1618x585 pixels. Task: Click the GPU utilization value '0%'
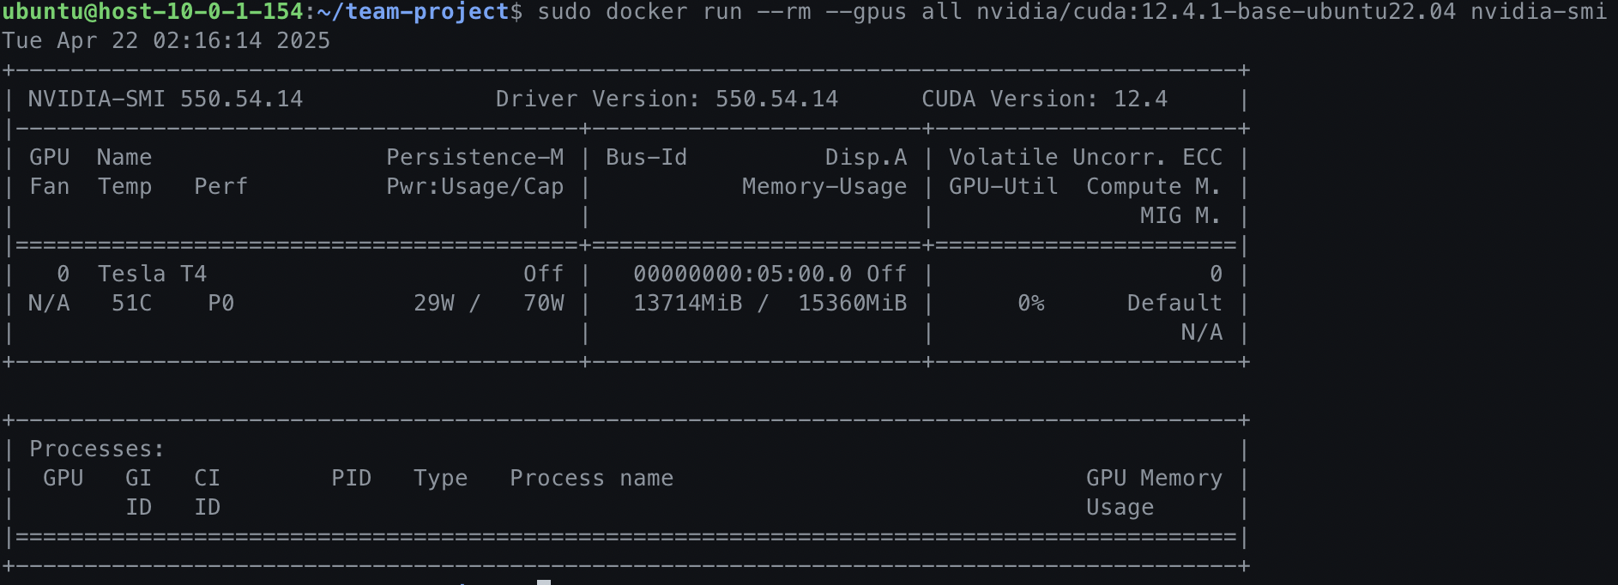click(1031, 304)
